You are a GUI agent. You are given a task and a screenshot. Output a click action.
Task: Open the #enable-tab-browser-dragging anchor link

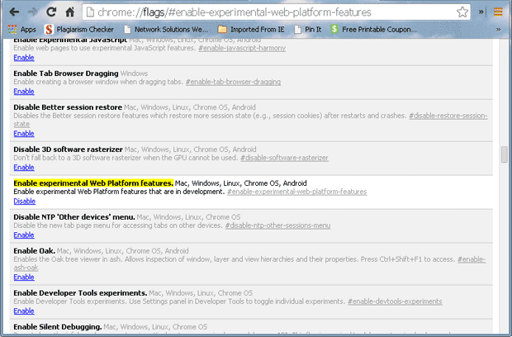(233, 82)
